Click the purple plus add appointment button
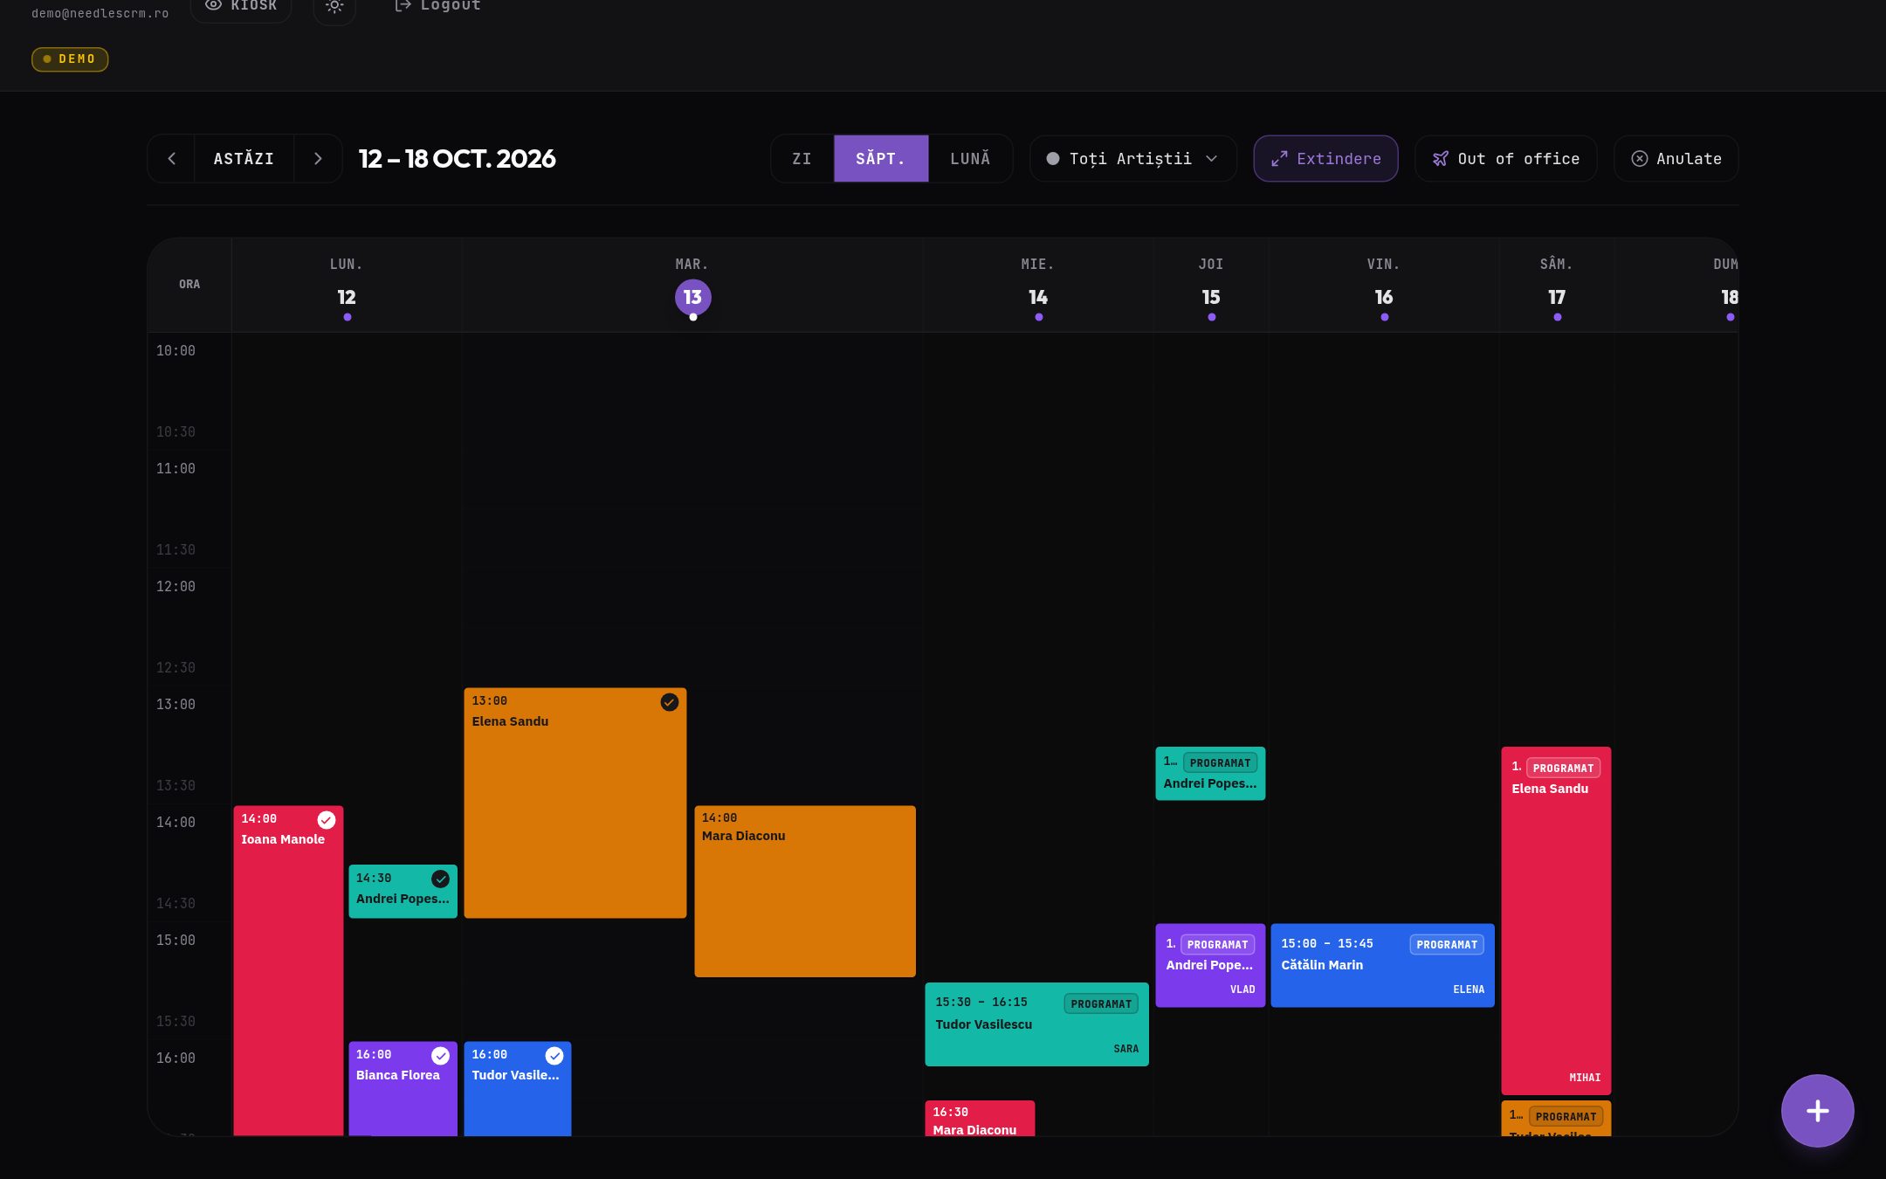Viewport: 1886px width, 1179px height. pyautogui.click(x=1817, y=1111)
